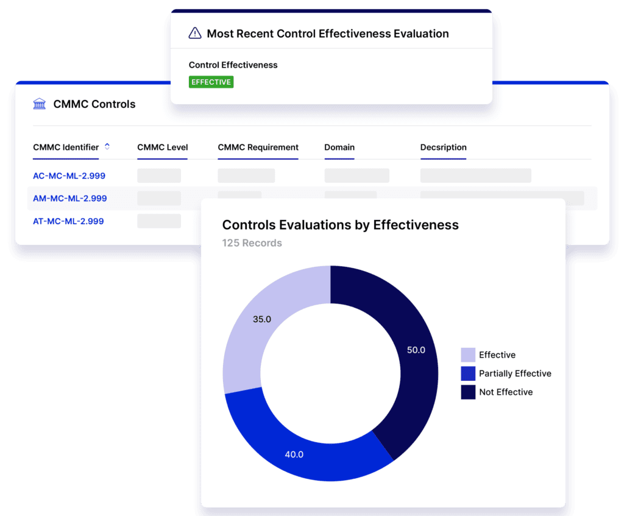Screen dimensions: 624x516
Task: Click the Domain column header
Action: coord(339,147)
